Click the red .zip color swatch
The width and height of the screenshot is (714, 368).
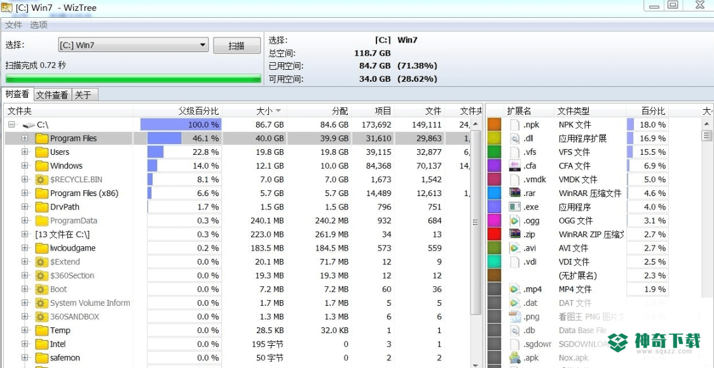point(494,234)
